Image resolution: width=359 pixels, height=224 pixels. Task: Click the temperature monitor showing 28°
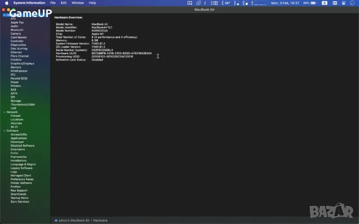227,3
